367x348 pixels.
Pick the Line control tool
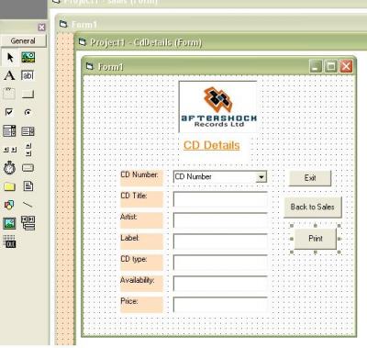(28, 205)
